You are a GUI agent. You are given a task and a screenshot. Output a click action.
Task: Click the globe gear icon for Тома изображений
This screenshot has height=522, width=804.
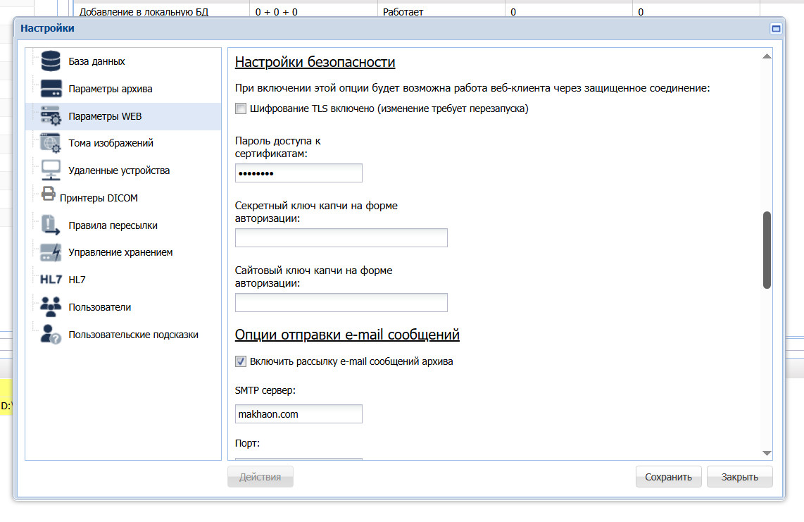[x=51, y=143]
